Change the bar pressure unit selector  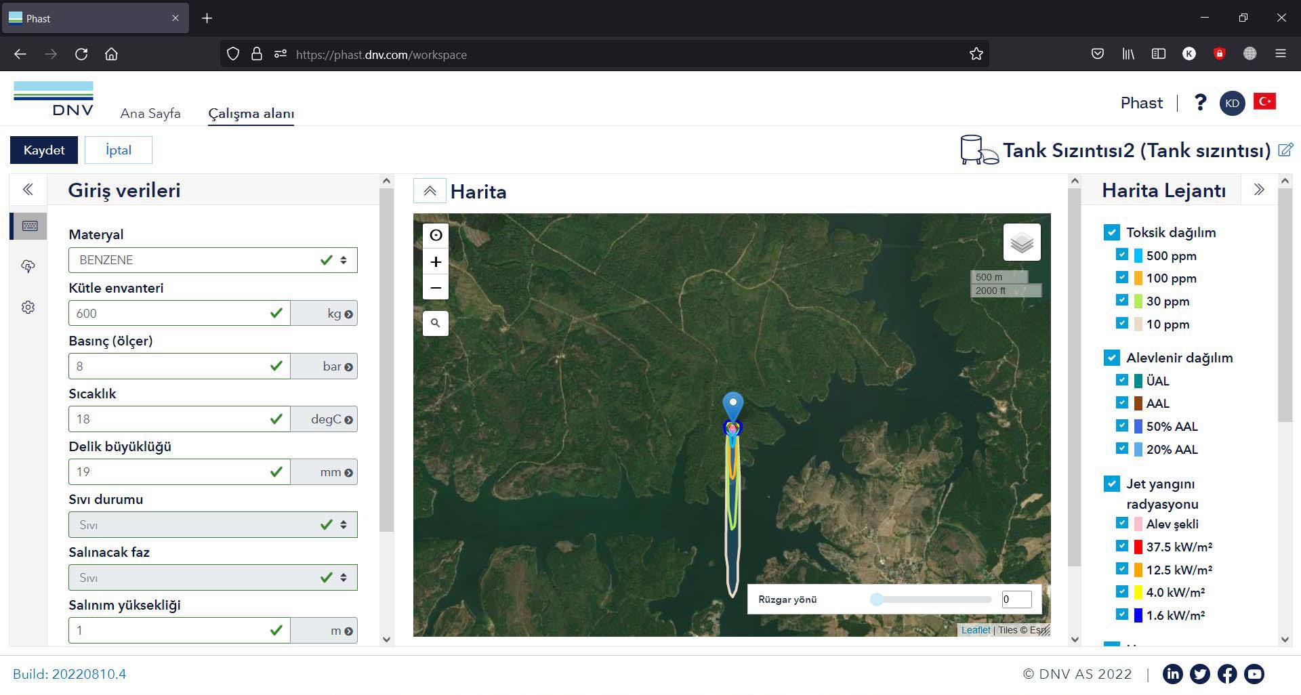[x=325, y=366]
